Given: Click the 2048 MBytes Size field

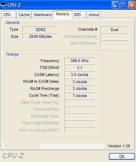Looking at the screenshot, I should point(40,36).
